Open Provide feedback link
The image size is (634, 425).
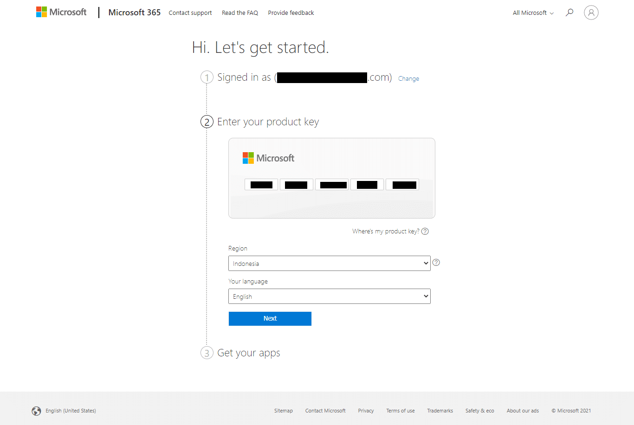[x=291, y=13]
